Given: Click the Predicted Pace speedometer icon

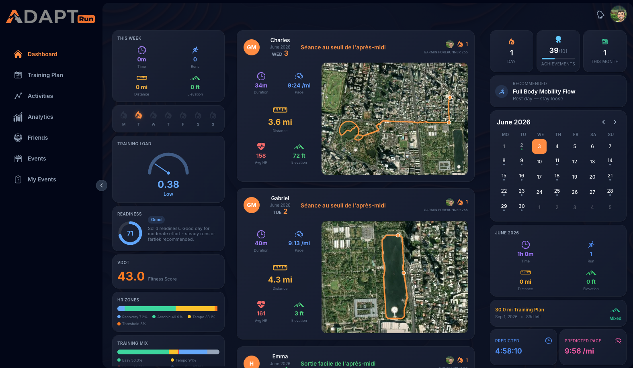Looking at the screenshot, I should point(618,341).
